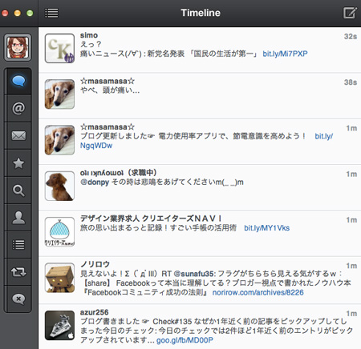Click masamasa's avatar on the 38s tweet

[x=59, y=94]
